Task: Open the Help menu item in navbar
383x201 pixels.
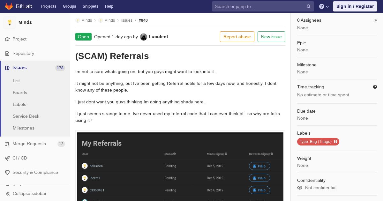Action: 109,6
